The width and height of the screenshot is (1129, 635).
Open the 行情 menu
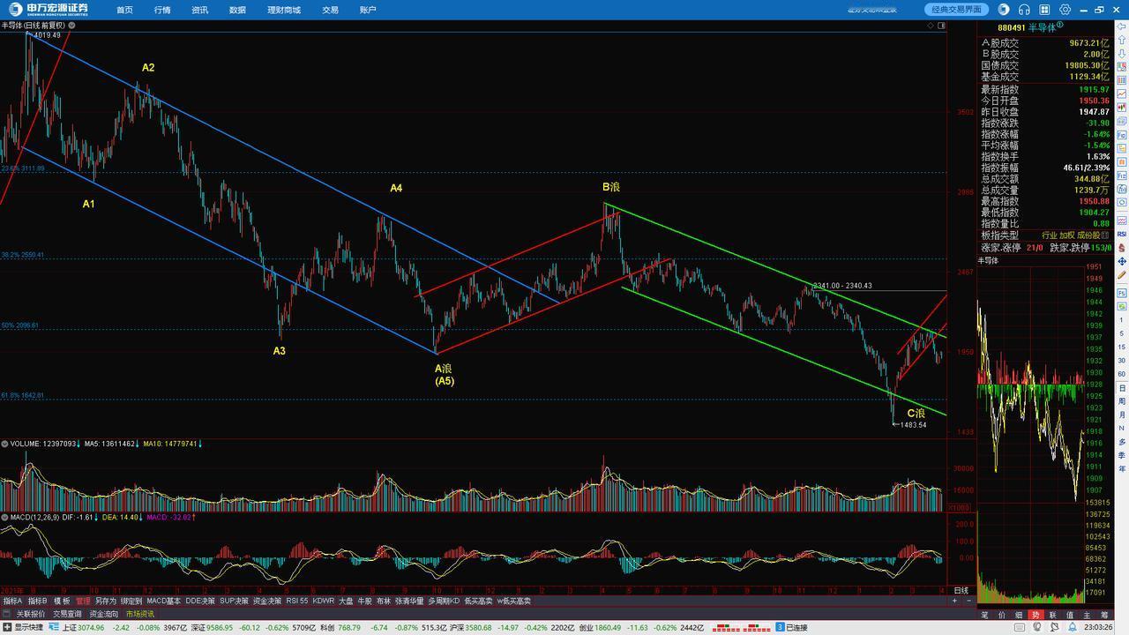(x=162, y=10)
